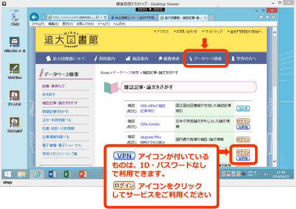Viewport: 296px width, 209px height.
Task: Open IE tools gear icon
Action: (273, 17)
